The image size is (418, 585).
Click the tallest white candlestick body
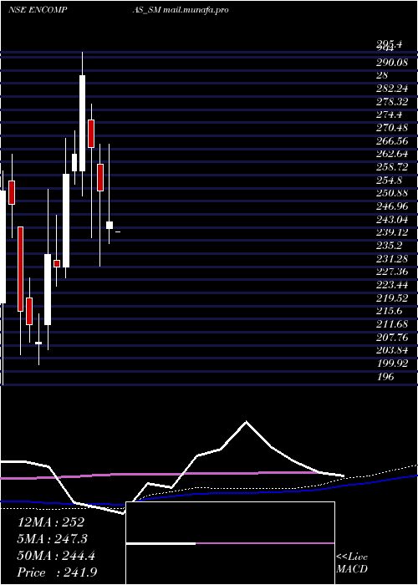82,124
